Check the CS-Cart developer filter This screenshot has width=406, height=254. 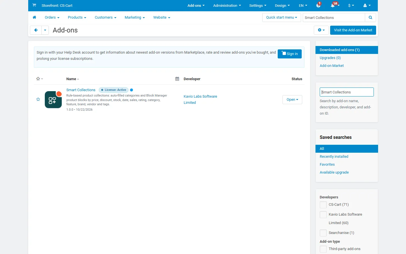323,205
